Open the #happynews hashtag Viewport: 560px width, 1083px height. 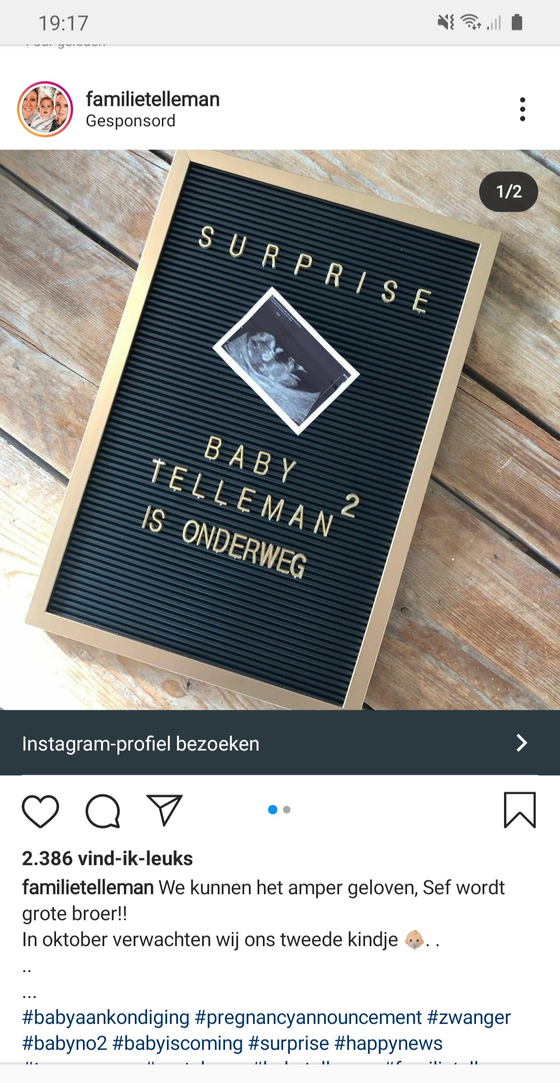(x=388, y=1044)
